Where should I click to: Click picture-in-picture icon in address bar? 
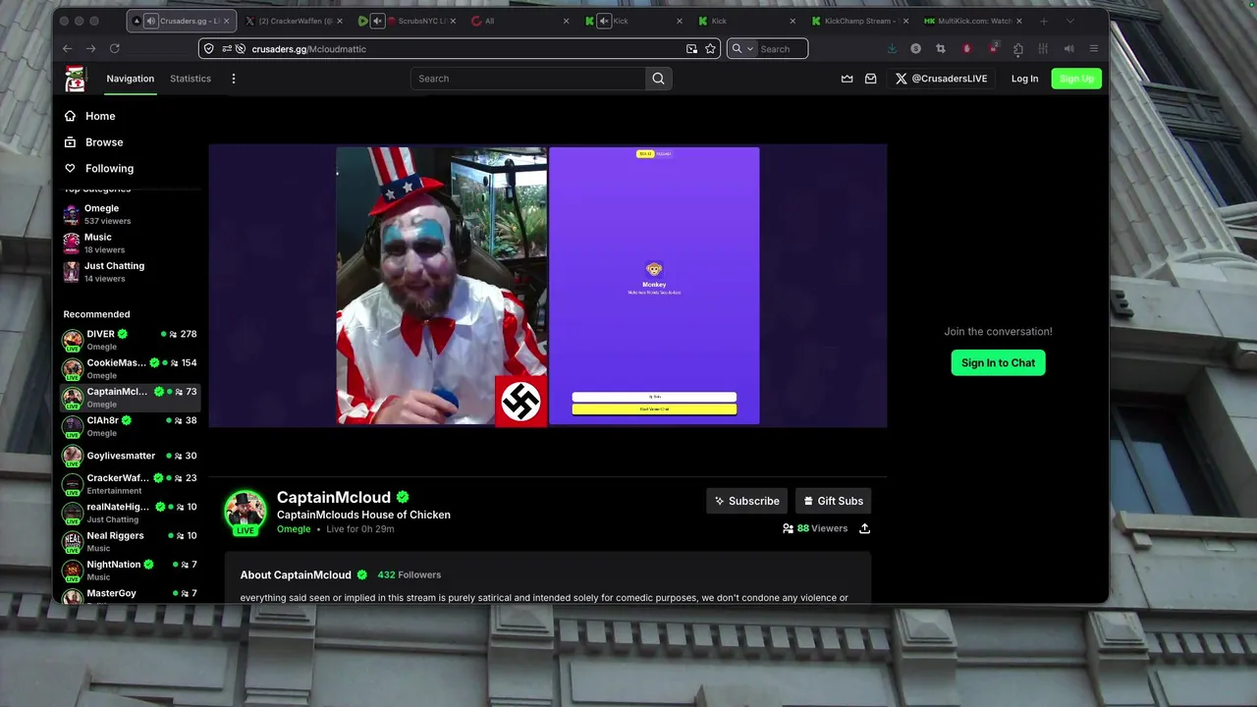pyautogui.click(x=691, y=48)
